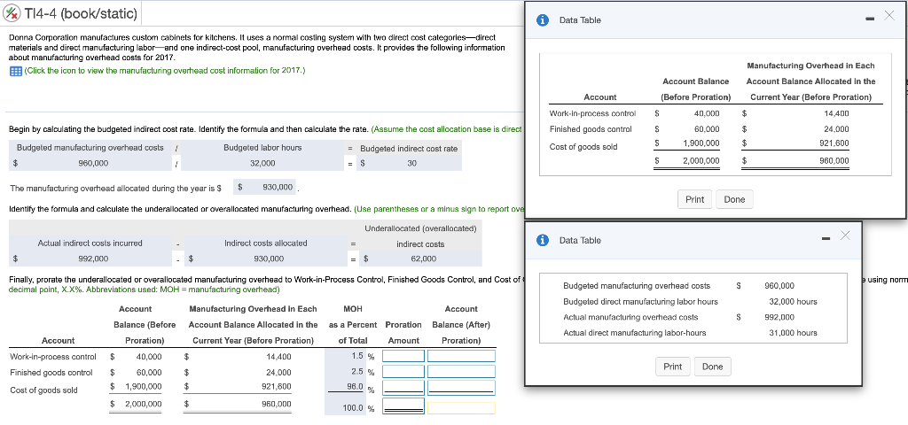Click Actual manufacturing overhead costs label
This screenshot has width=908, height=425.
point(630,318)
